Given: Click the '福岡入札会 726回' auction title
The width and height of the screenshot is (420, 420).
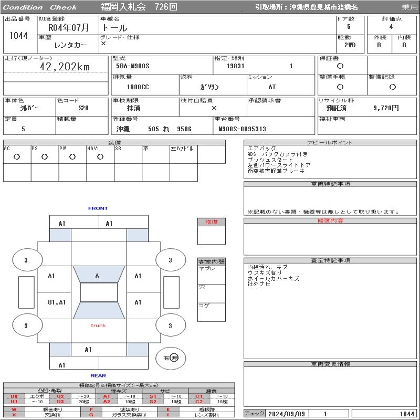Looking at the screenshot, I should click(x=139, y=7).
